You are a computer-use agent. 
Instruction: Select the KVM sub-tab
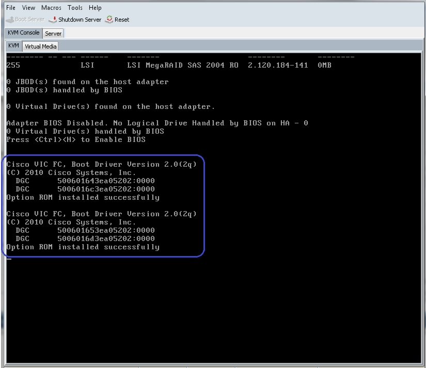(x=13, y=45)
